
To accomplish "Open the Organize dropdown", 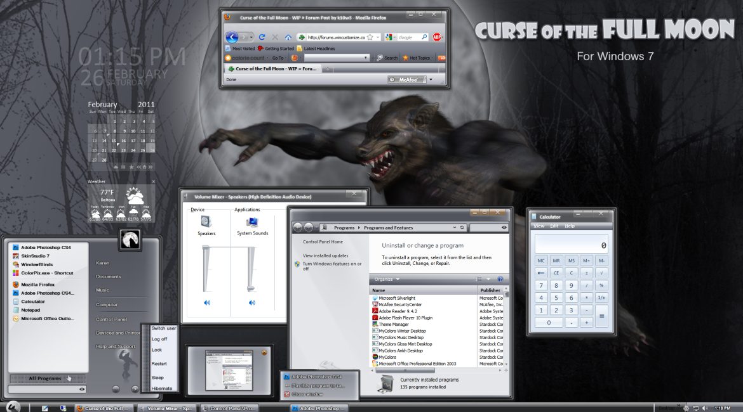I will click(387, 279).
